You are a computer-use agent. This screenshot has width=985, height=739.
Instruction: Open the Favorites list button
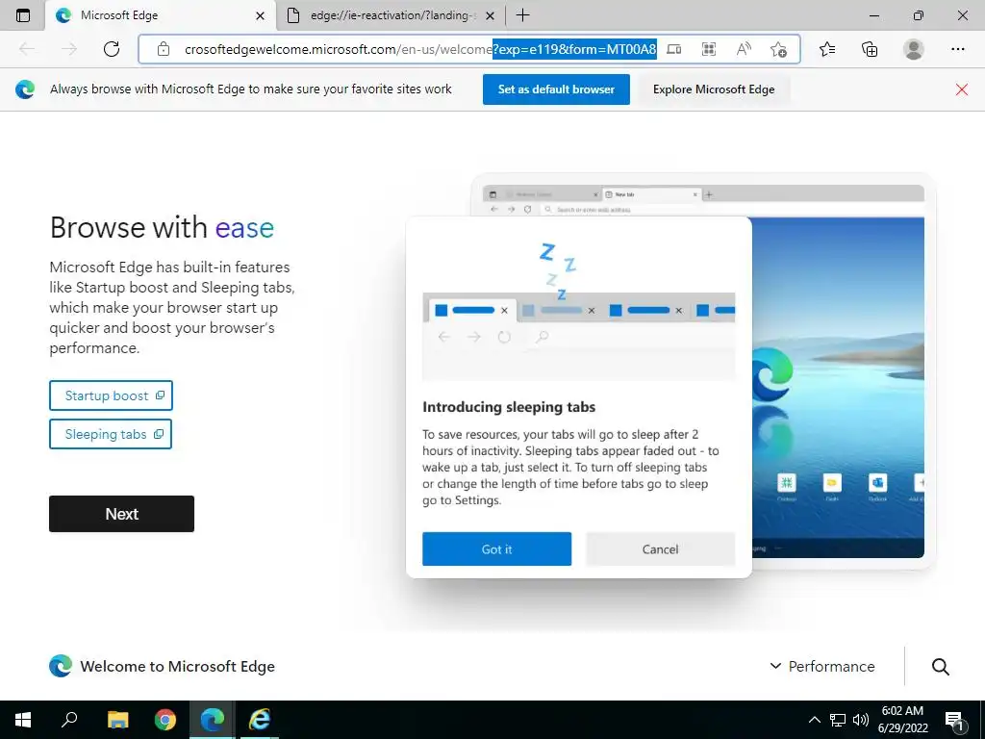(827, 49)
